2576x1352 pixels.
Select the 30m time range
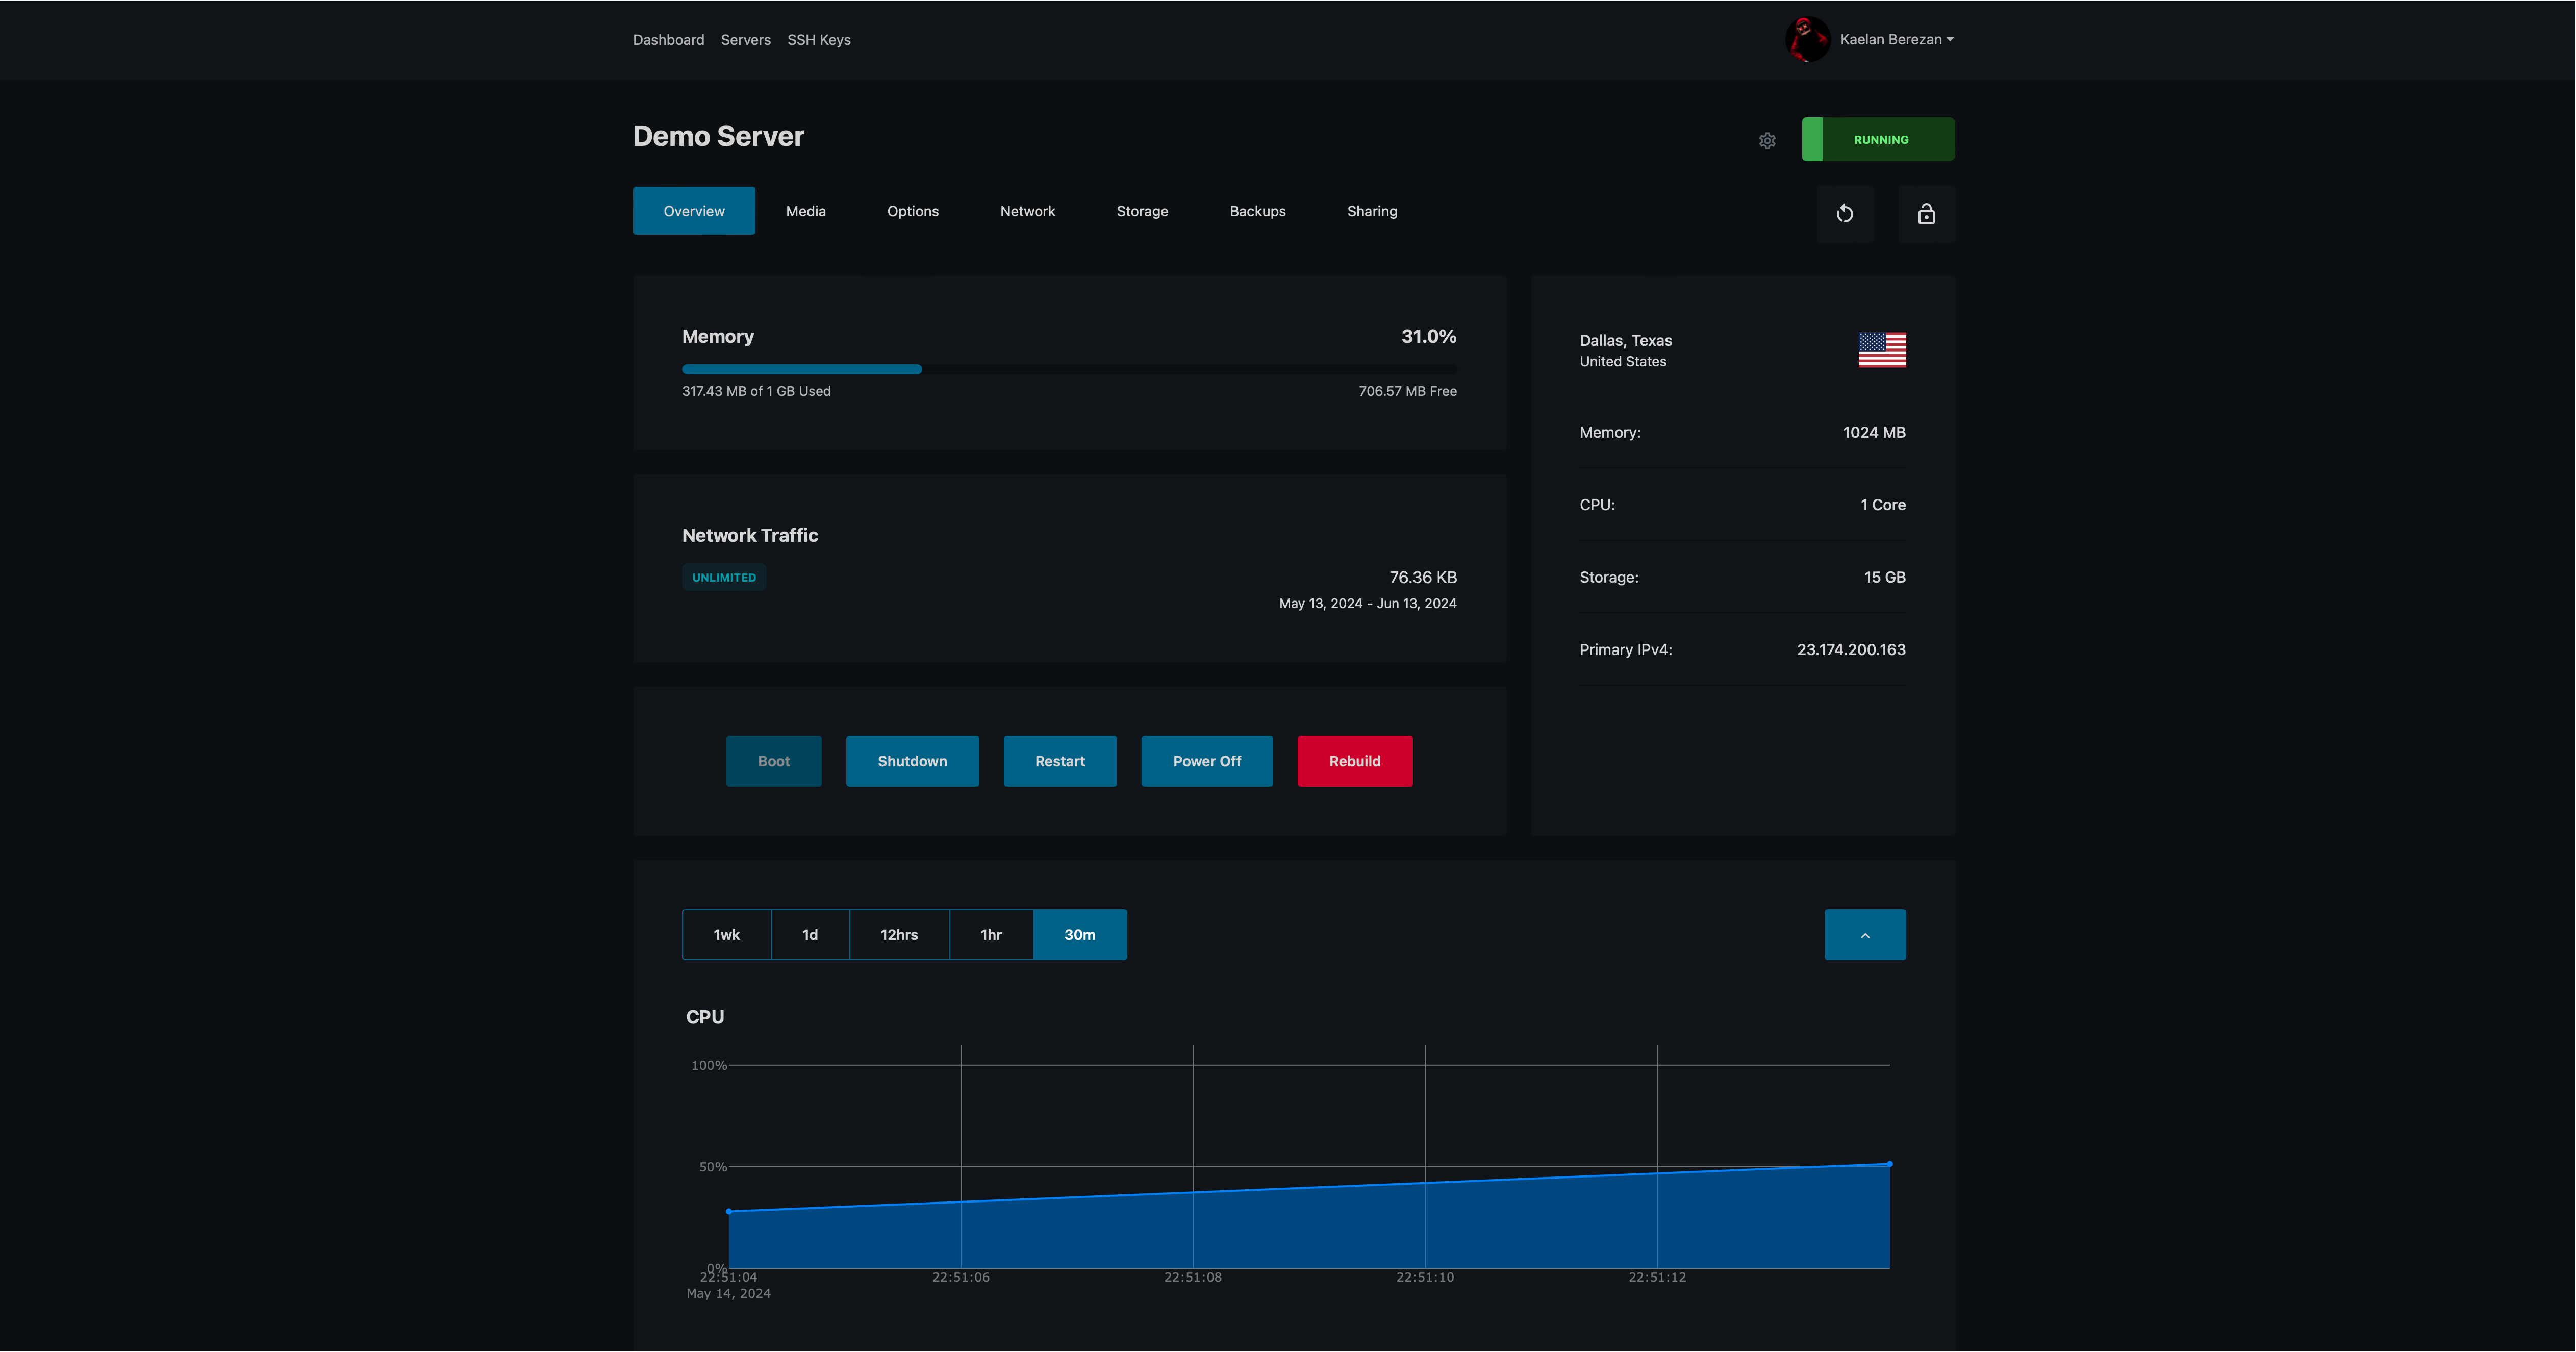pos(1080,935)
